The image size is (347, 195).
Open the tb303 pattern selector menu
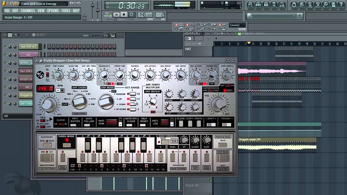pyautogui.click(x=41, y=35)
